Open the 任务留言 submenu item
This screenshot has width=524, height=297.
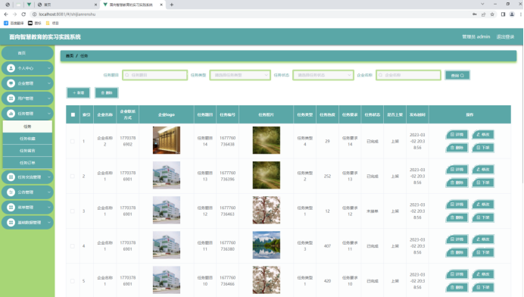27,151
